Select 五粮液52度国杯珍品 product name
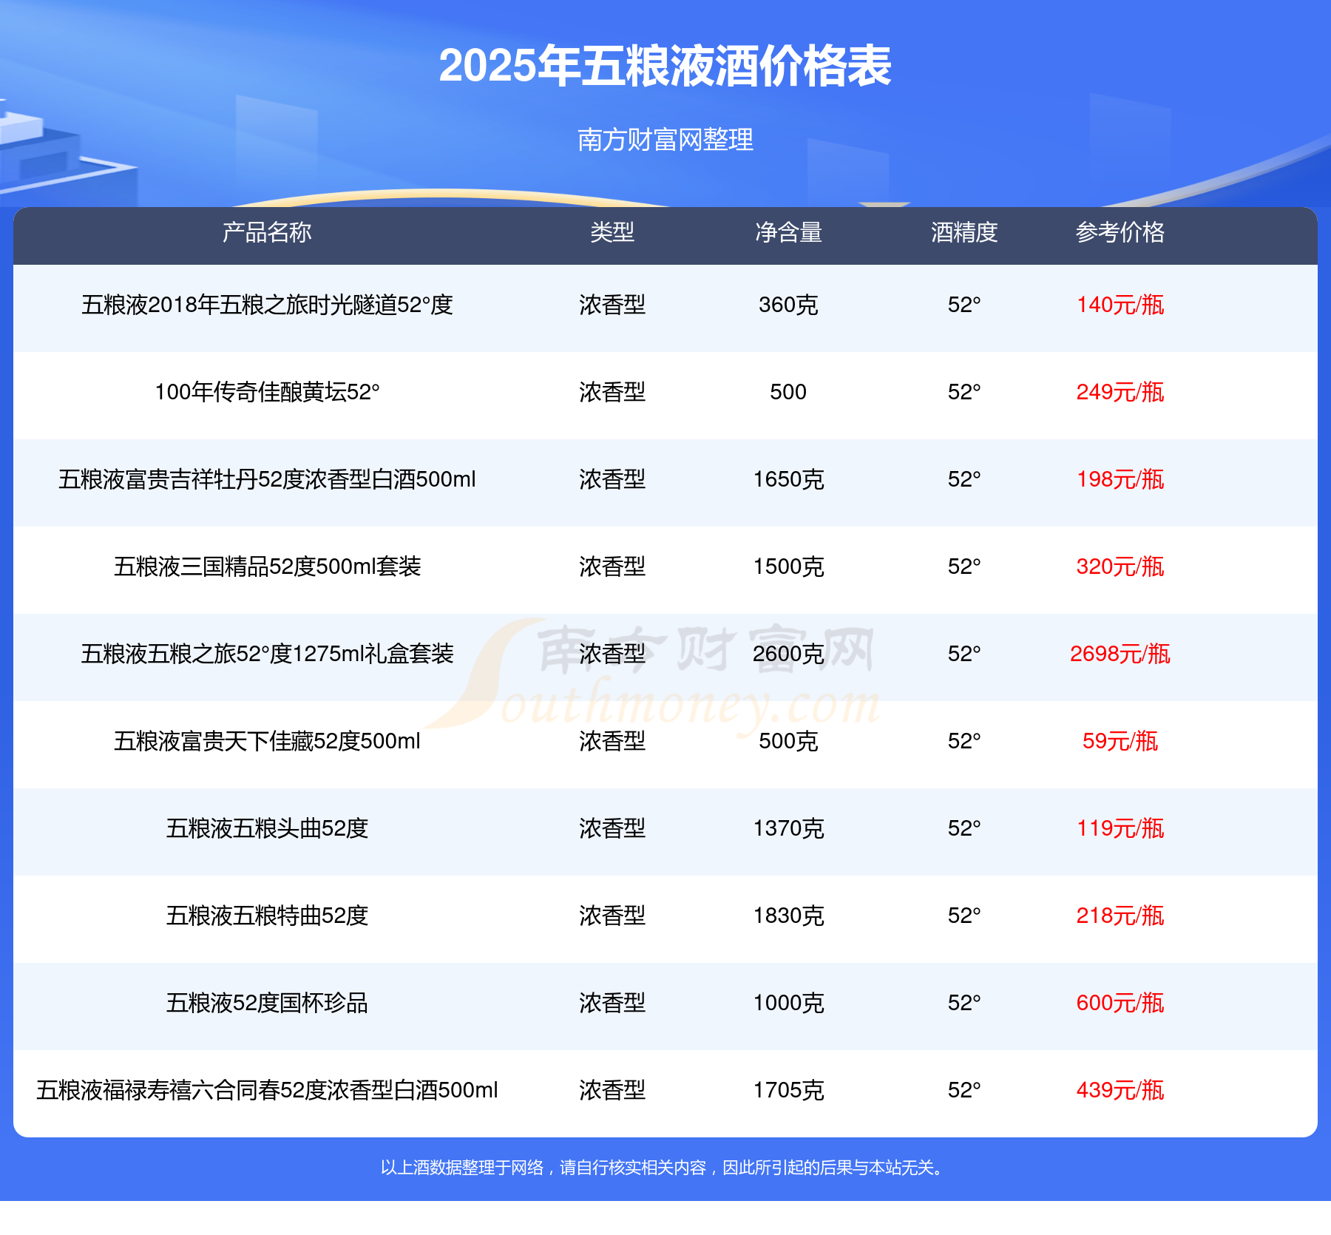Viewport: 1331px width, 1235px height. tap(267, 1003)
